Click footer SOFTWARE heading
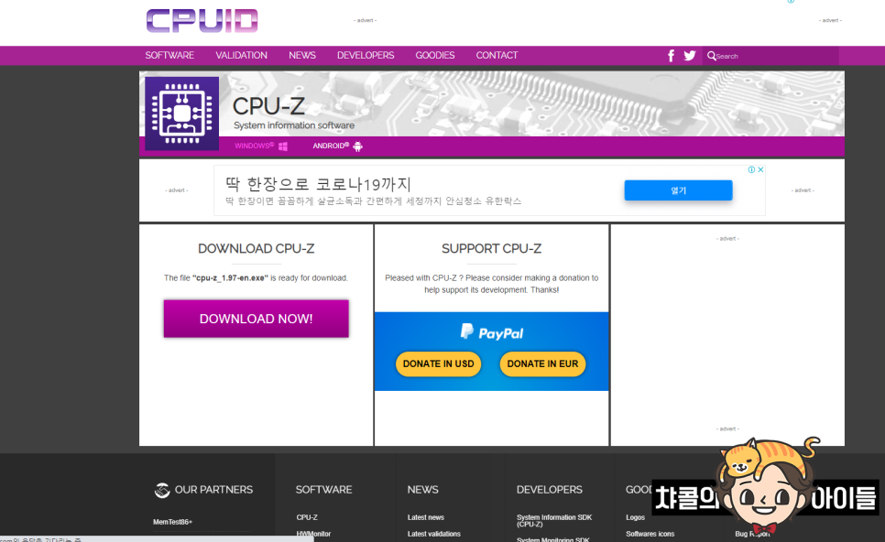The image size is (885, 542). (324, 490)
